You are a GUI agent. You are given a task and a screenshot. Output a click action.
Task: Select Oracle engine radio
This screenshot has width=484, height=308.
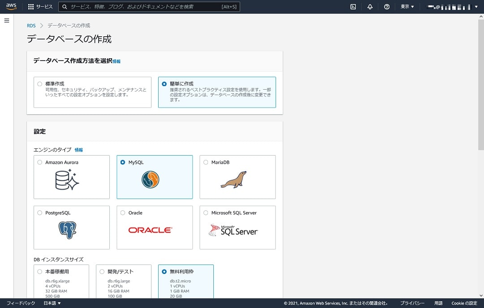(x=122, y=213)
